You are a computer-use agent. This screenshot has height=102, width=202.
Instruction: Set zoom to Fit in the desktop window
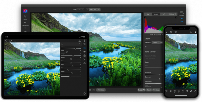click(88, 10)
